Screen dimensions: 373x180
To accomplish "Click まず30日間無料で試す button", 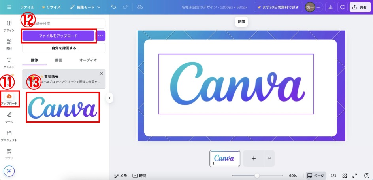I will click(x=278, y=7).
